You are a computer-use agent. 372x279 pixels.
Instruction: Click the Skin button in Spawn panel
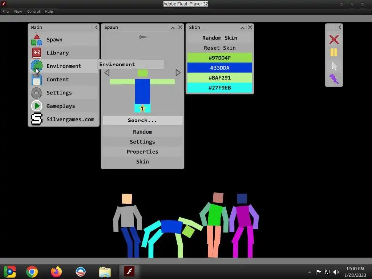pos(142,162)
